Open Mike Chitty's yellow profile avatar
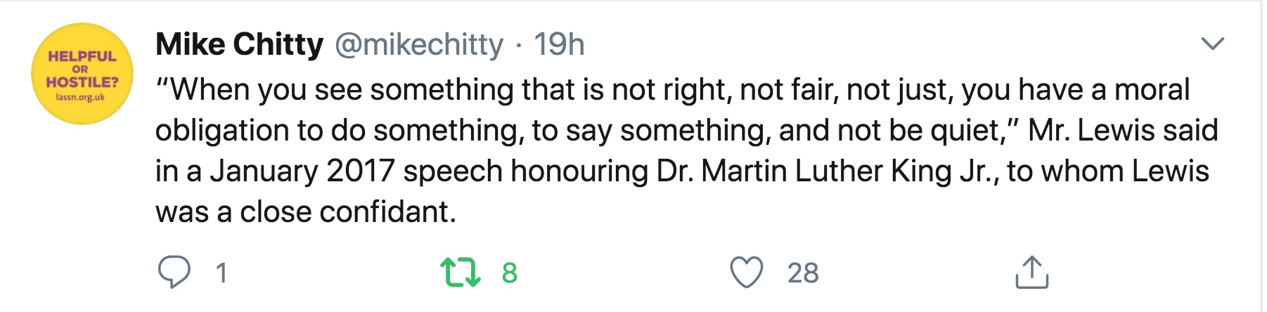1267x312 pixels. click(82, 74)
